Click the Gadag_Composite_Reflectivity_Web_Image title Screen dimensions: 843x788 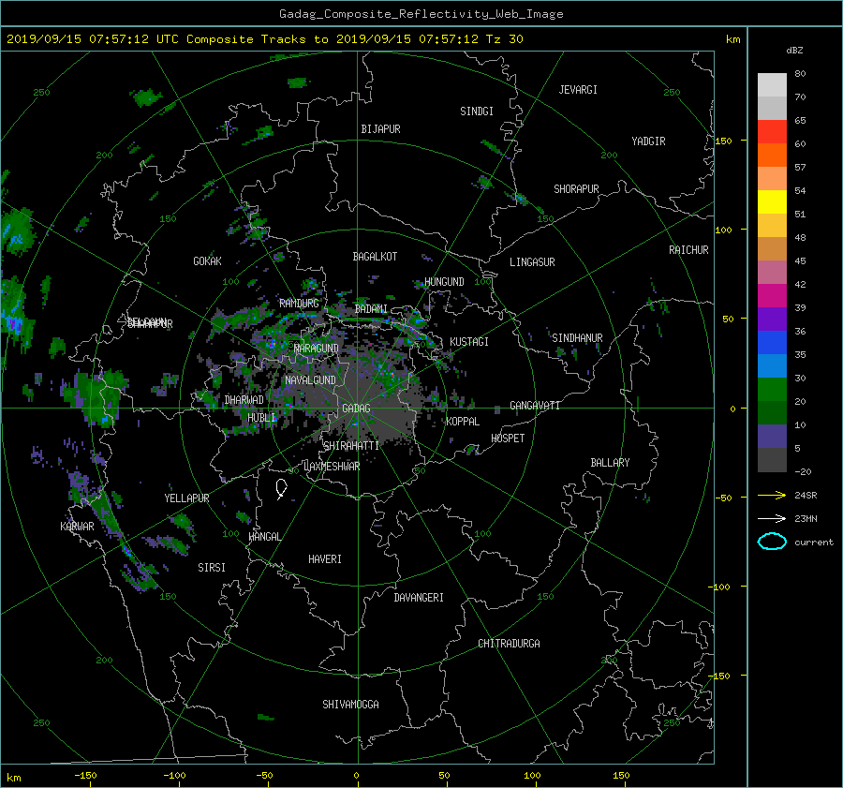pyautogui.click(x=421, y=14)
